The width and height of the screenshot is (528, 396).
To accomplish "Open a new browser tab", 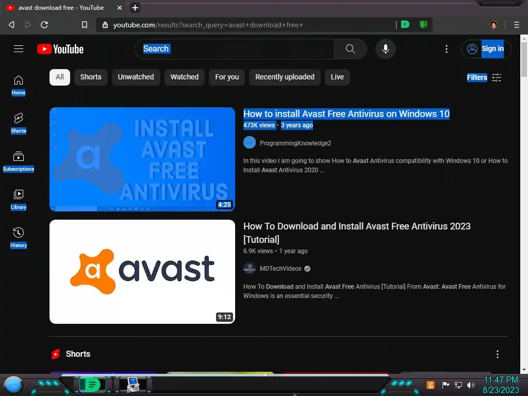I will coord(135,8).
